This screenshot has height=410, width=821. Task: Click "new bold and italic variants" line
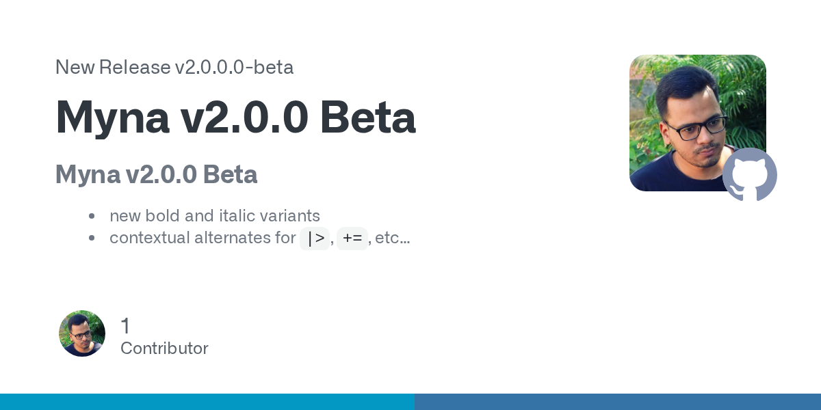214,216
